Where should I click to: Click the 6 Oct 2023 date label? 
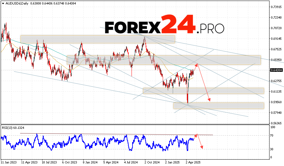tap(70, 162)
